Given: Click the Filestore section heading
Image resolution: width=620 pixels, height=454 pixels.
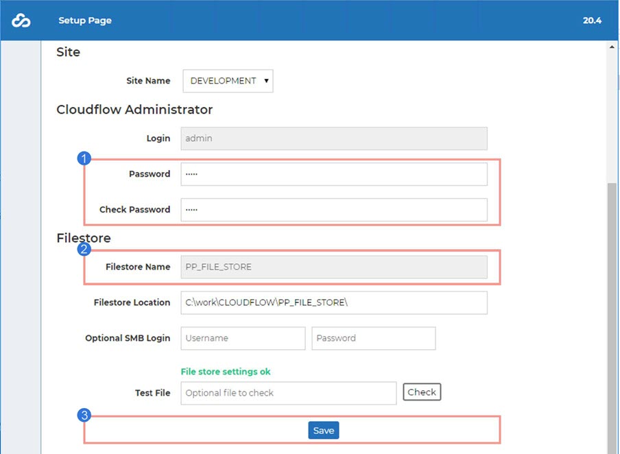Looking at the screenshot, I should pos(84,238).
